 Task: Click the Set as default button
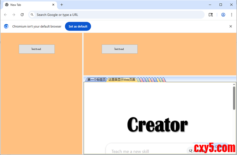(x=78, y=26)
